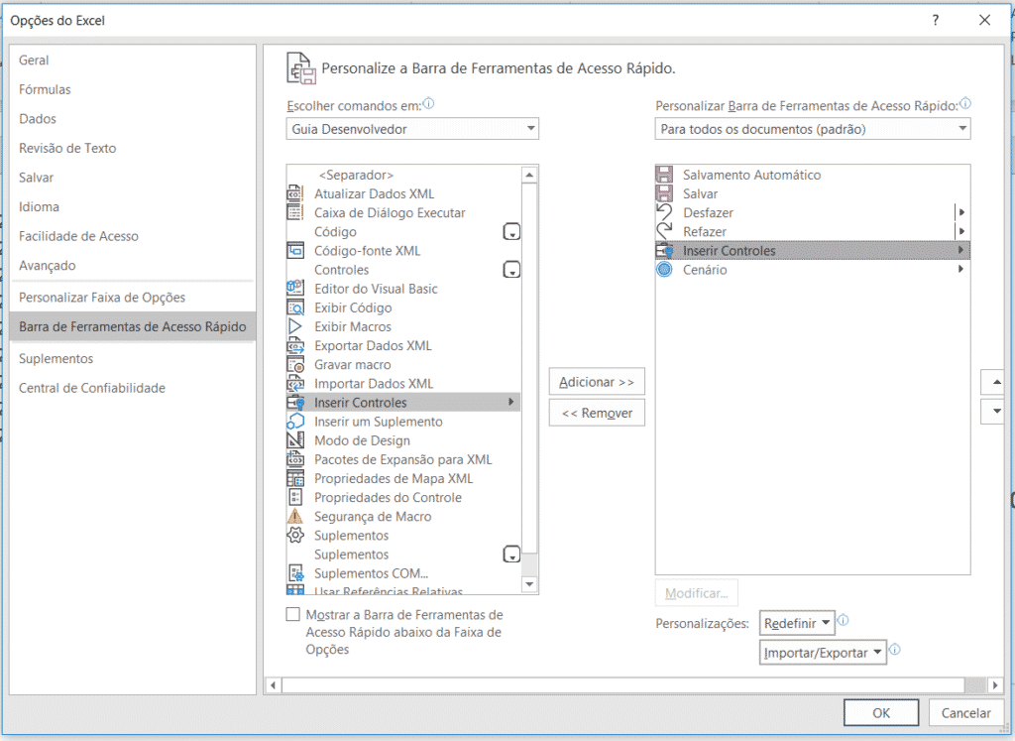1015x741 pixels.
Task: Open the Importar/Exportar dropdown
Action: (x=820, y=652)
